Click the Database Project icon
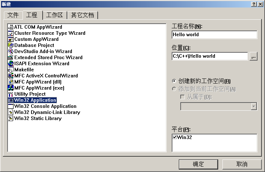The width and height of the screenshot is (265, 172). click(11, 46)
